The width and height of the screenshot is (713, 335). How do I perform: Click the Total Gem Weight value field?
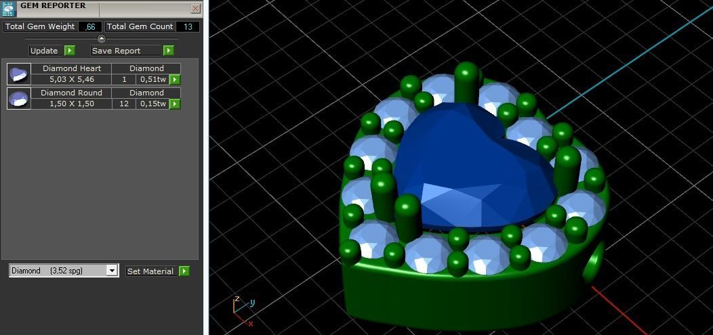[90, 27]
